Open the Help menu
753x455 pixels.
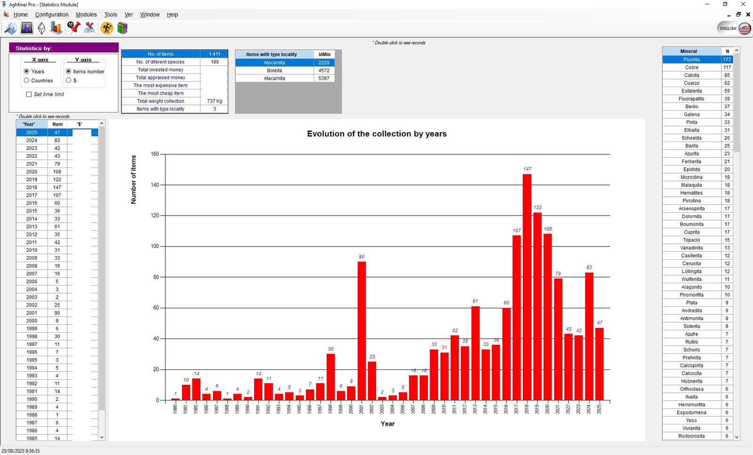point(172,15)
